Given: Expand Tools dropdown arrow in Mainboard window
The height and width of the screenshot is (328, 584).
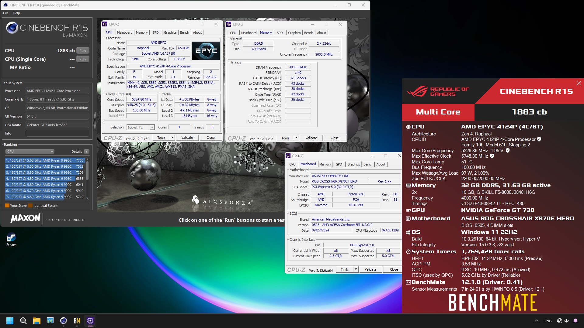Looking at the screenshot, I should (x=356, y=269).
